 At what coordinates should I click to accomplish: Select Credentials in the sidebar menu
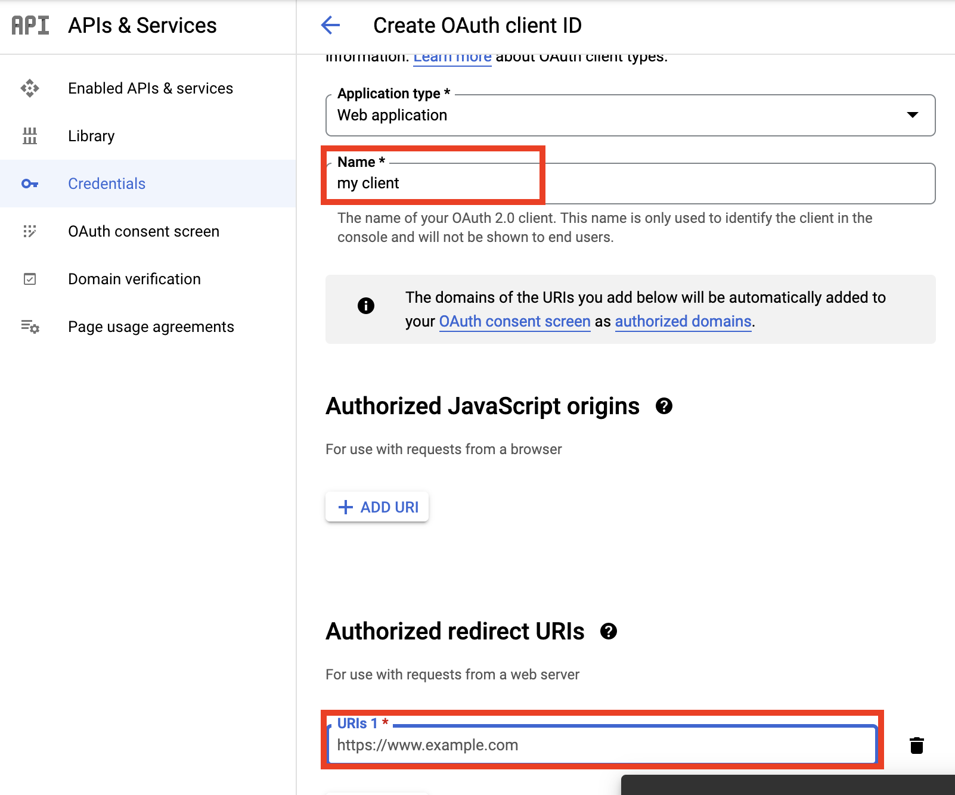(106, 184)
